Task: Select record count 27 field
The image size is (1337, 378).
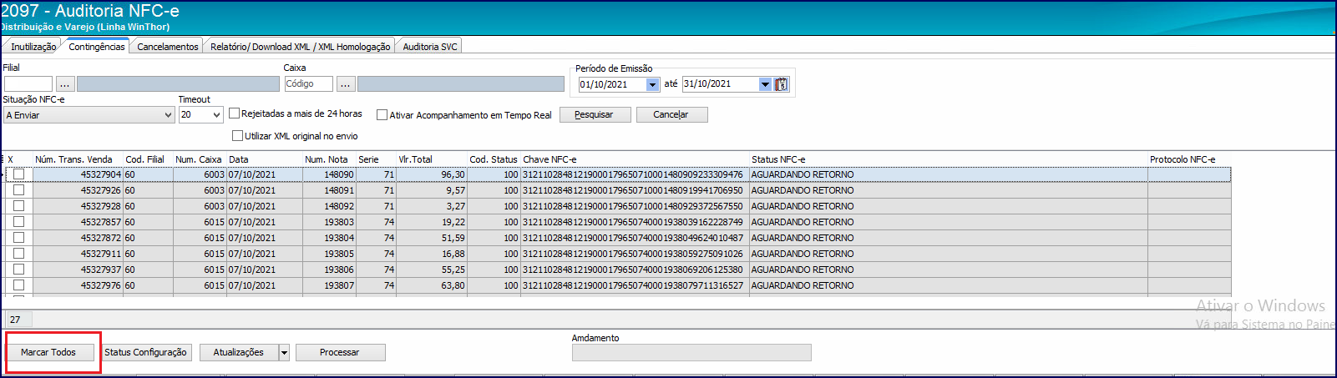Action: [x=19, y=320]
